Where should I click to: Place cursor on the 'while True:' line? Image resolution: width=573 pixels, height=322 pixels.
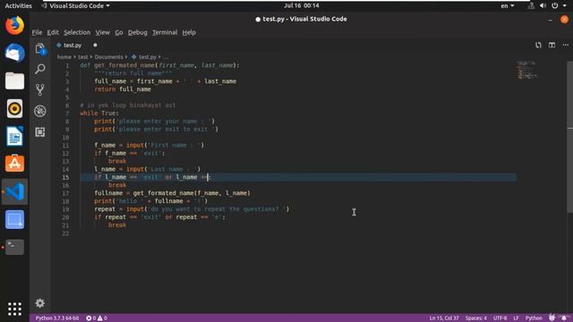pyautogui.click(x=99, y=114)
